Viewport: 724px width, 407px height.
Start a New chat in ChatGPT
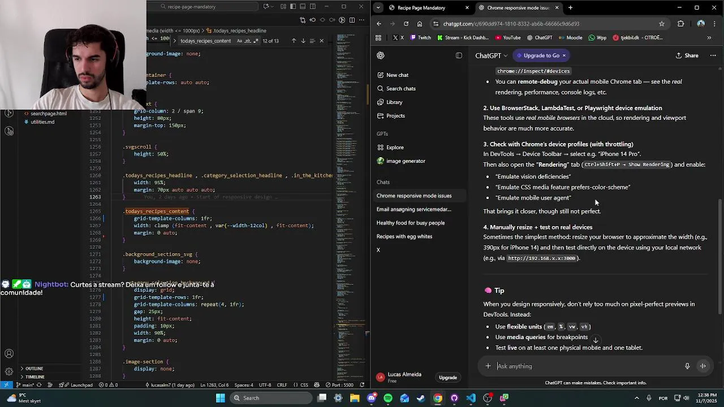point(393,75)
